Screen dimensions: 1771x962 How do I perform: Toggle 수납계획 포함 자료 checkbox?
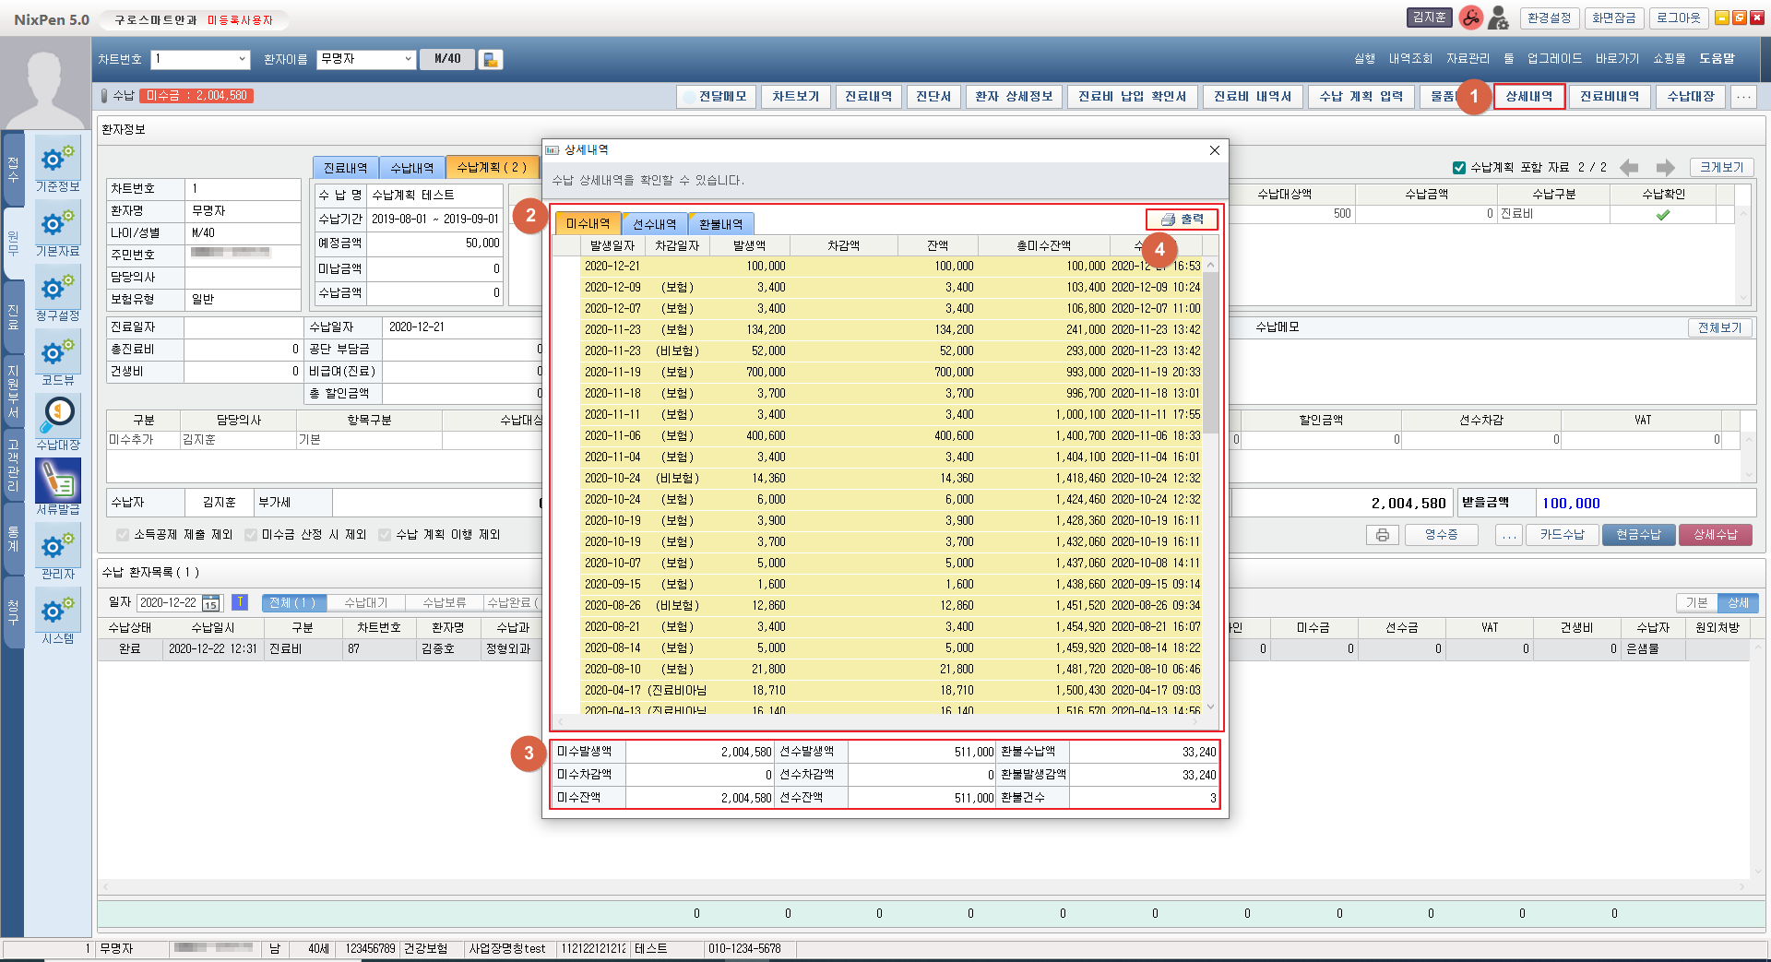(x=1459, y=168)
